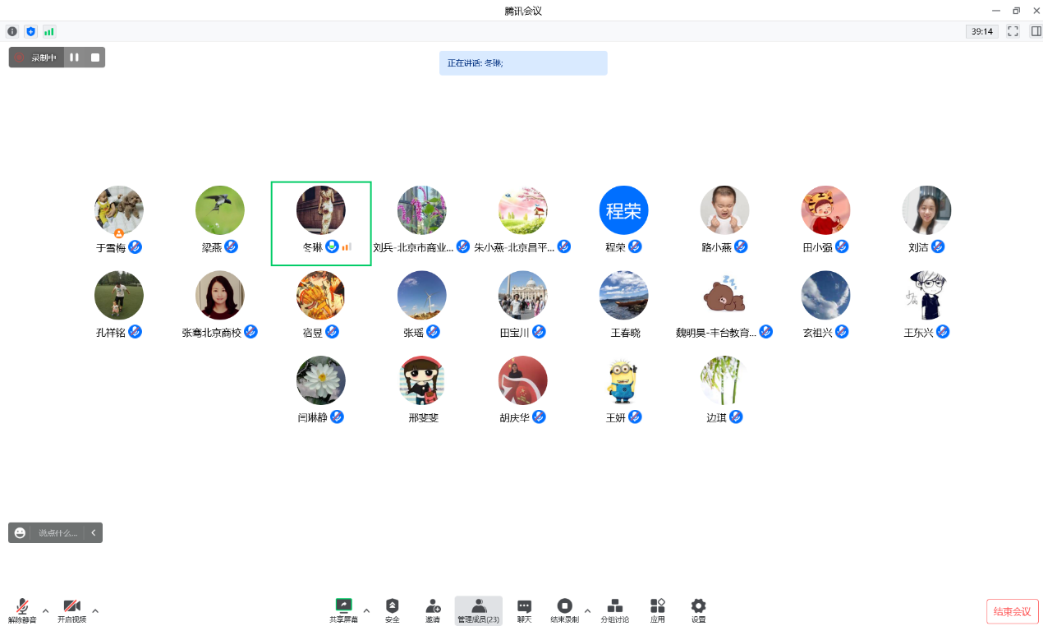Expand the arrow next to 共享屏幕
The image size is (1043, 626).
coord(366,610)
